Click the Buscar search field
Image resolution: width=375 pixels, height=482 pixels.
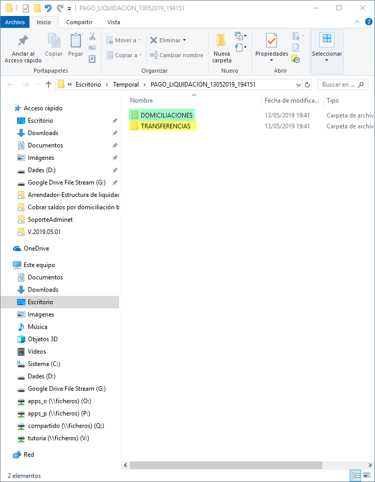click(343, 85)
